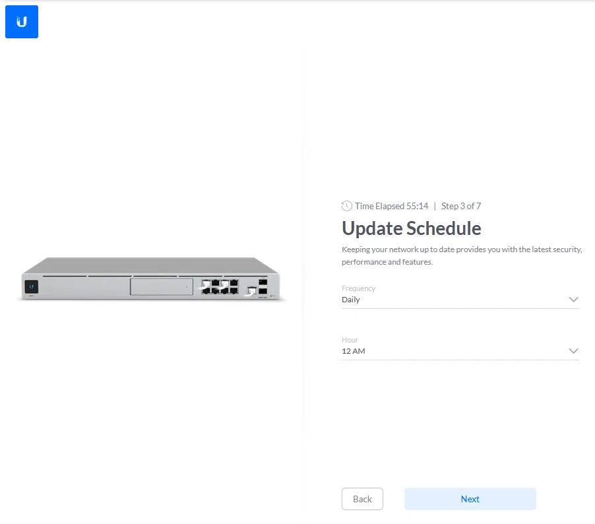Screen dimensions: 595x524
Task: Click the Step 3 of 7 indicator
Action: pyautogui.click(x=466, y=206)
